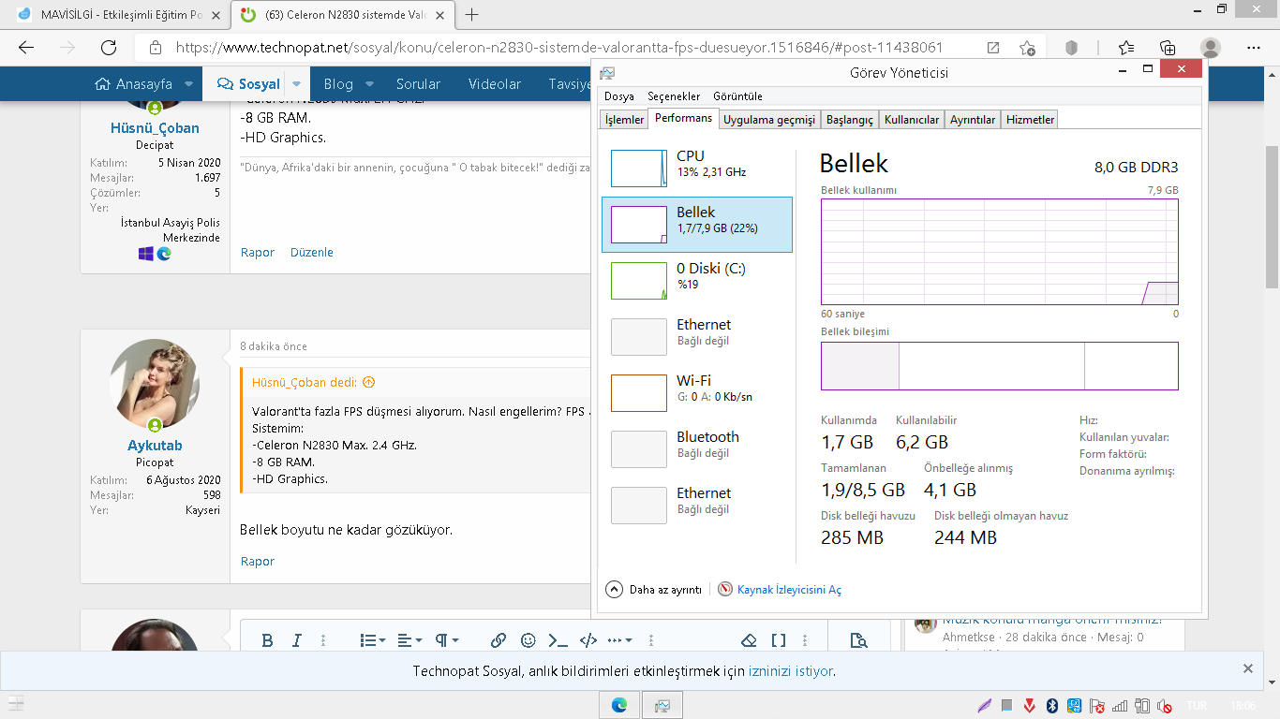
Task: Expand the quoted Hüsnü_Çoban post arrow
Action: (368, 382)
